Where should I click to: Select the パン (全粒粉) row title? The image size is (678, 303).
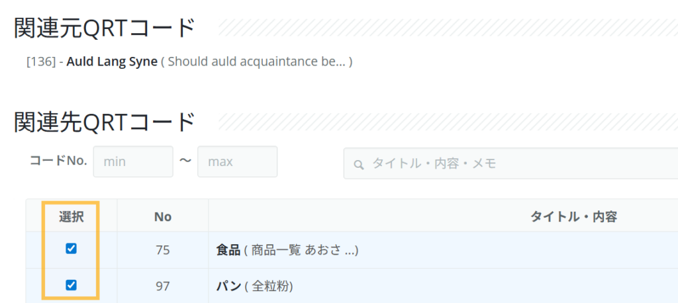255,286
